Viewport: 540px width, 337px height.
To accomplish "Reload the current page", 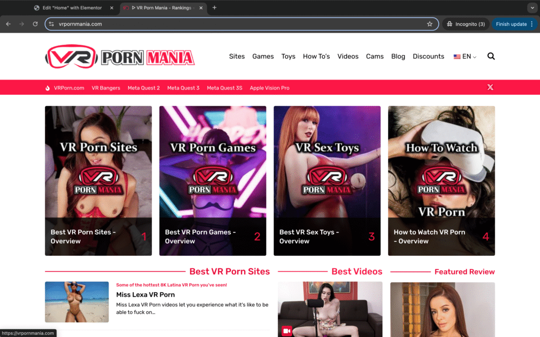I will 35,24.
